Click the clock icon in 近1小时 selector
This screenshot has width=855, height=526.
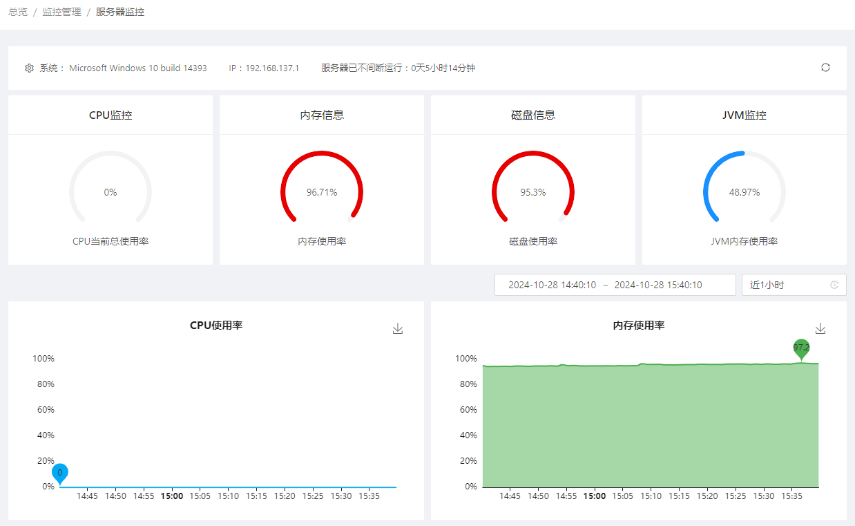click(x=834, y=285)
